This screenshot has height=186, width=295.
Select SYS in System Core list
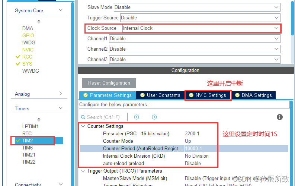click(x=27, y=64)
